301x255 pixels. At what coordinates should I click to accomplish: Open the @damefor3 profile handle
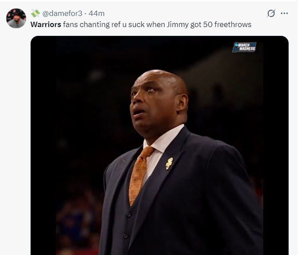coord(62,13)
